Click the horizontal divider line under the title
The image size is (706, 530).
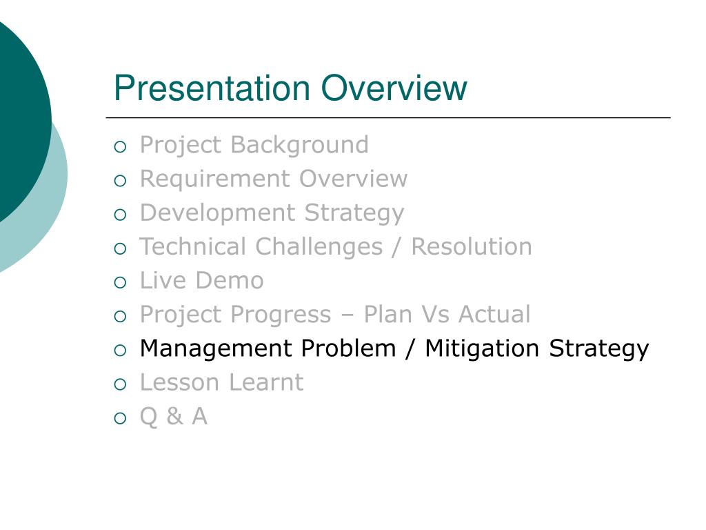[392, 118]
